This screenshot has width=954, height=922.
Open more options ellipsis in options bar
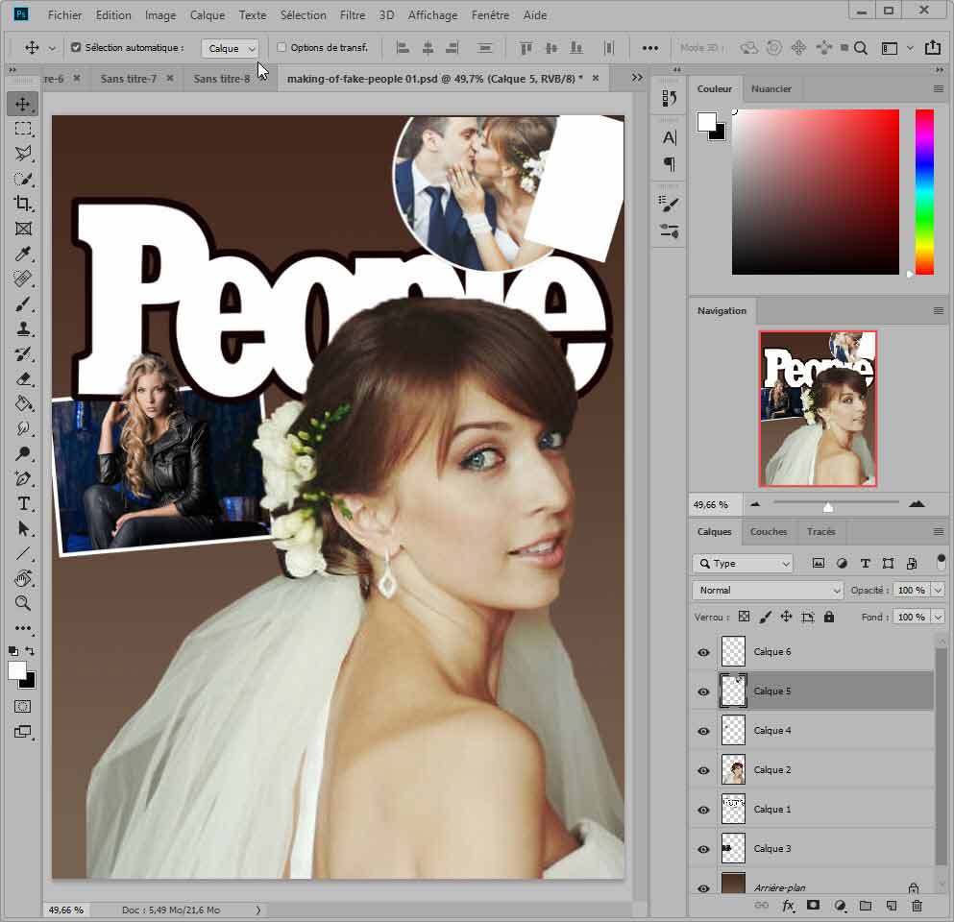pyautogui.click(x=649, y=48)
